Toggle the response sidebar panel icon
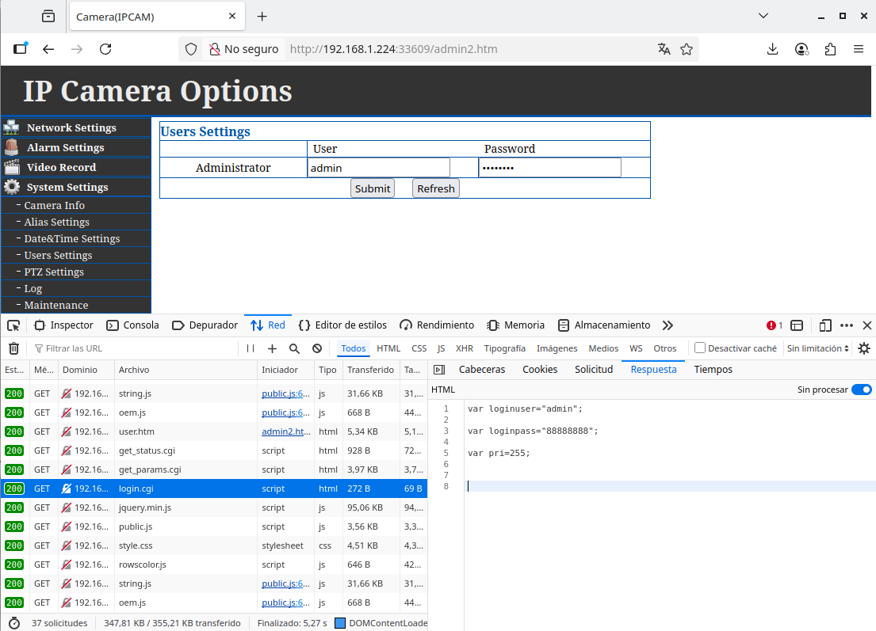Screen dimensions: 876x631 coord(439,370)
